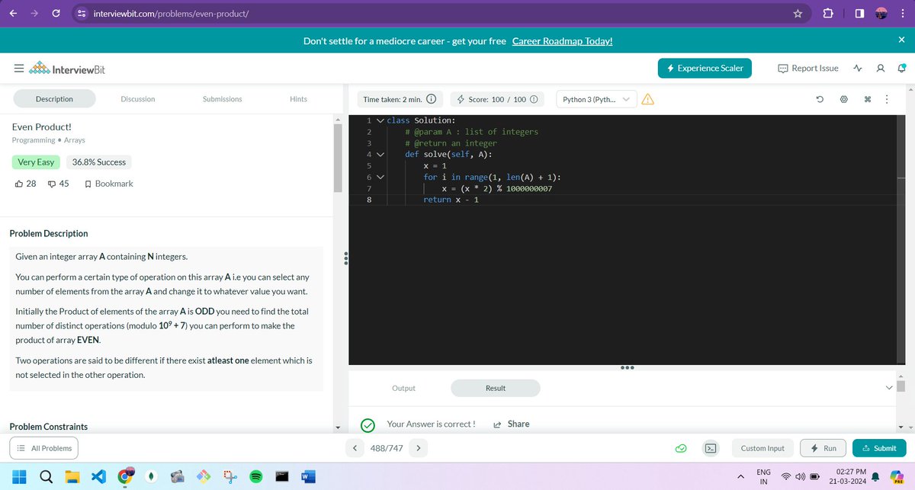This screenshot has width=915, height=490.
Task: Open Windows taskbar search
Action: pyautogui.click(x=46, y=477)
